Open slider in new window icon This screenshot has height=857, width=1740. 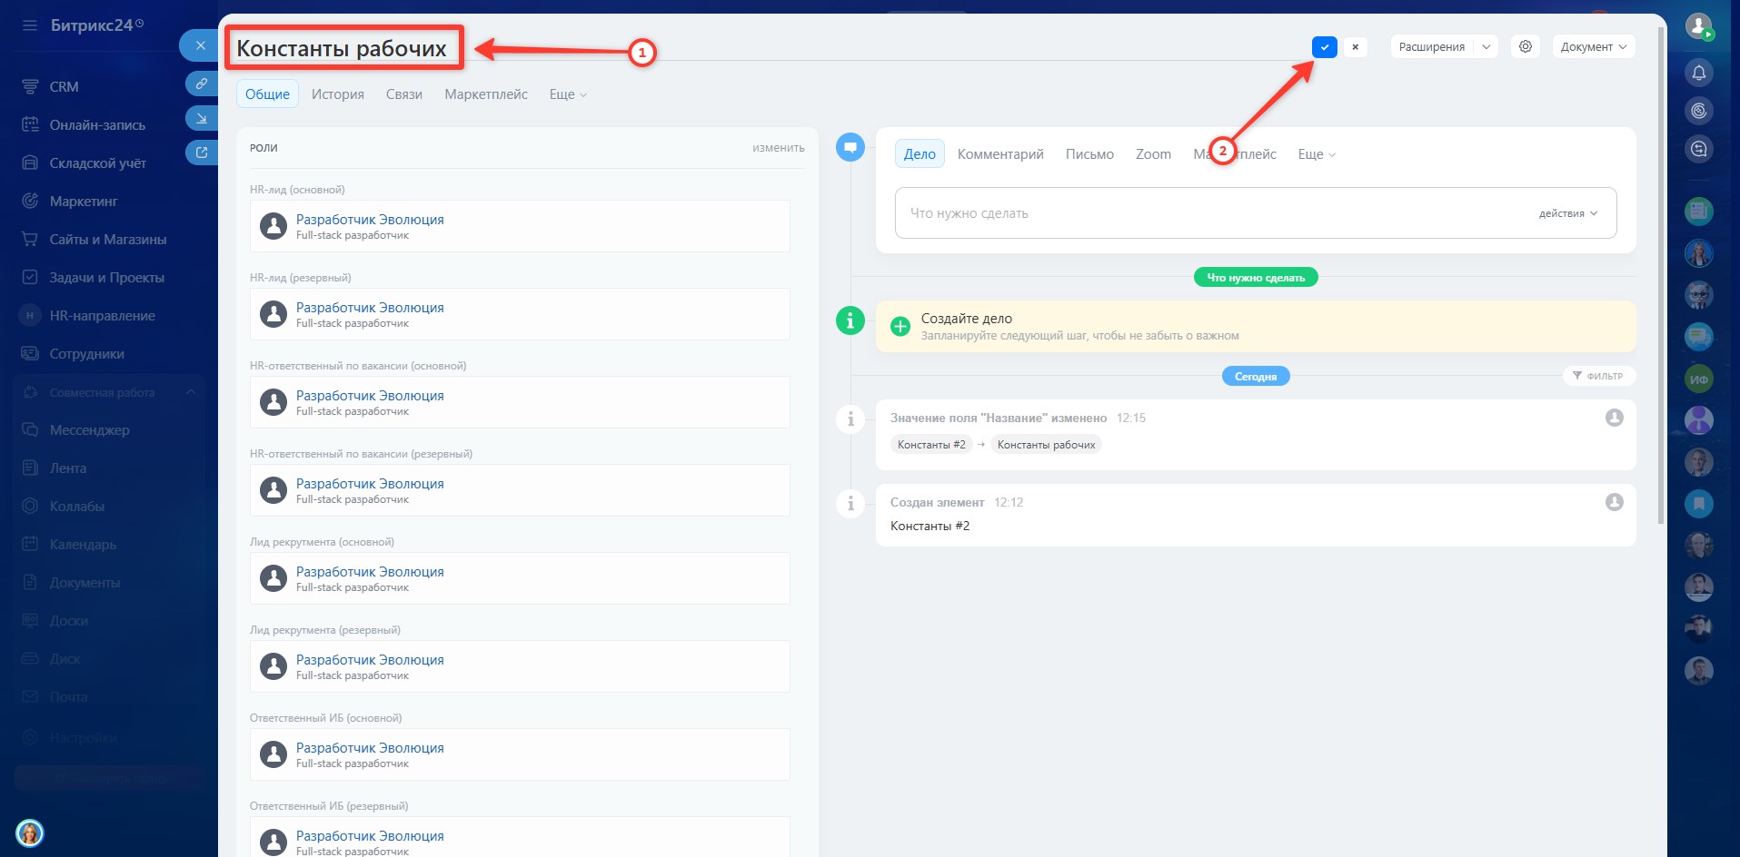pyautogui.click(x=201, y=153)
